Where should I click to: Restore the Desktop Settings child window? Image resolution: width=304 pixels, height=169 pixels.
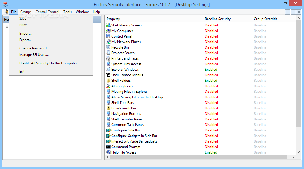coord(293,12)
